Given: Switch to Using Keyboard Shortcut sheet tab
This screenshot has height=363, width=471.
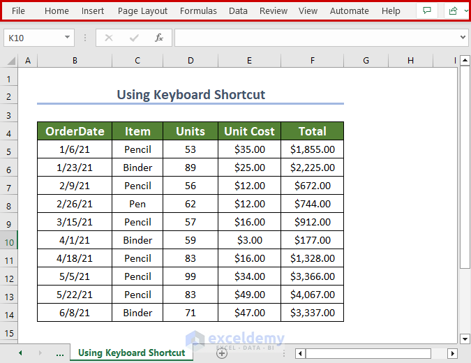Looking at the screenshot, I should (131, 353).
